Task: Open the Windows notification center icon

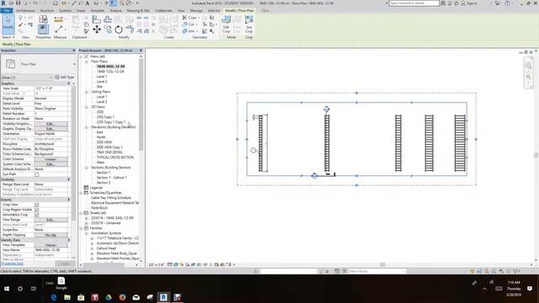Action: point(530,289)
